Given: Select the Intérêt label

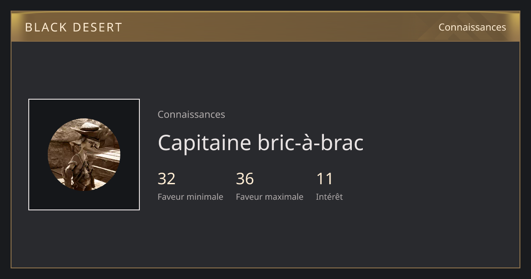Looking at the screenshot, I should pos(329,197).
